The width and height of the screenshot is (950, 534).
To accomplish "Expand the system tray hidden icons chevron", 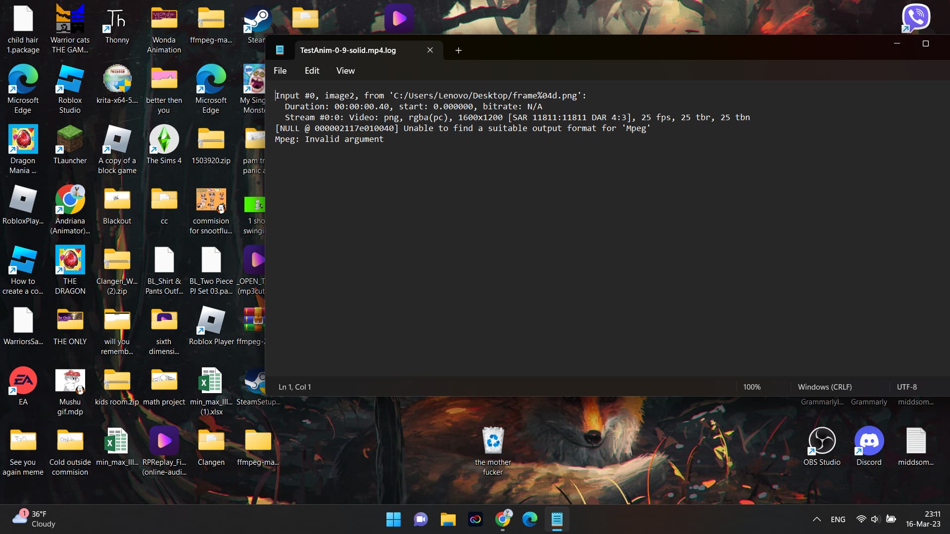I will (817, 519).
